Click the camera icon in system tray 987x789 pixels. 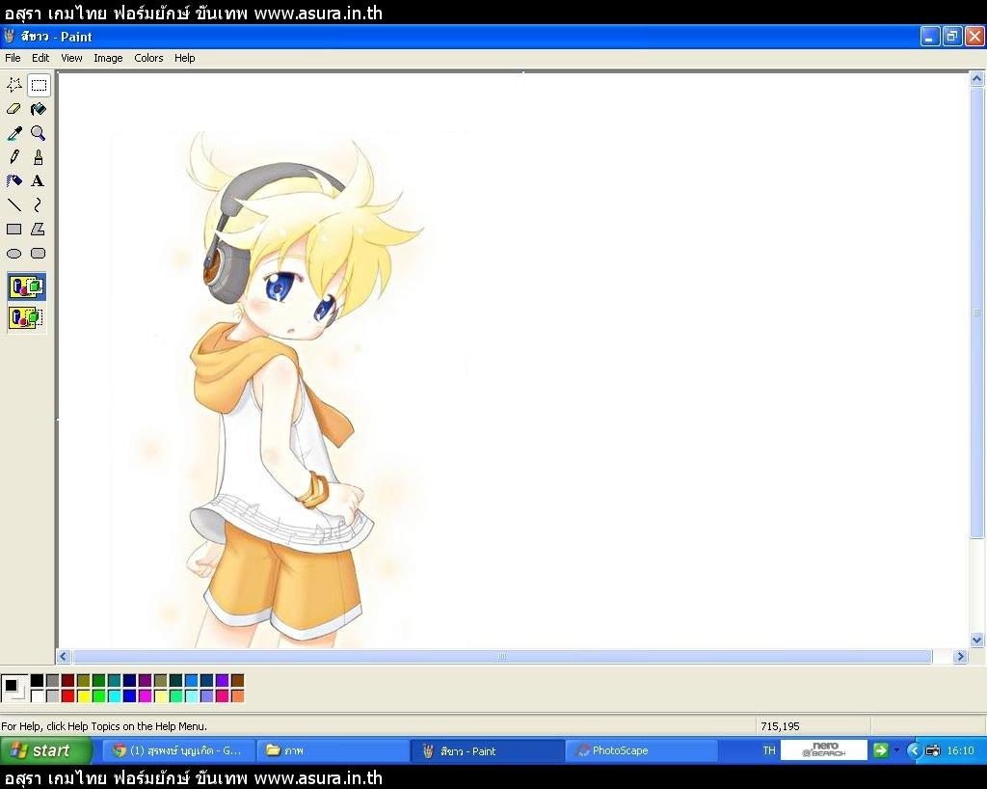click(x=933, y=750)
